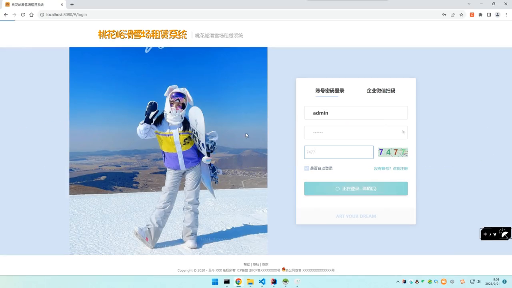Click the share page icon
This screenshot has width=512, height=288.
click(453, 15)
